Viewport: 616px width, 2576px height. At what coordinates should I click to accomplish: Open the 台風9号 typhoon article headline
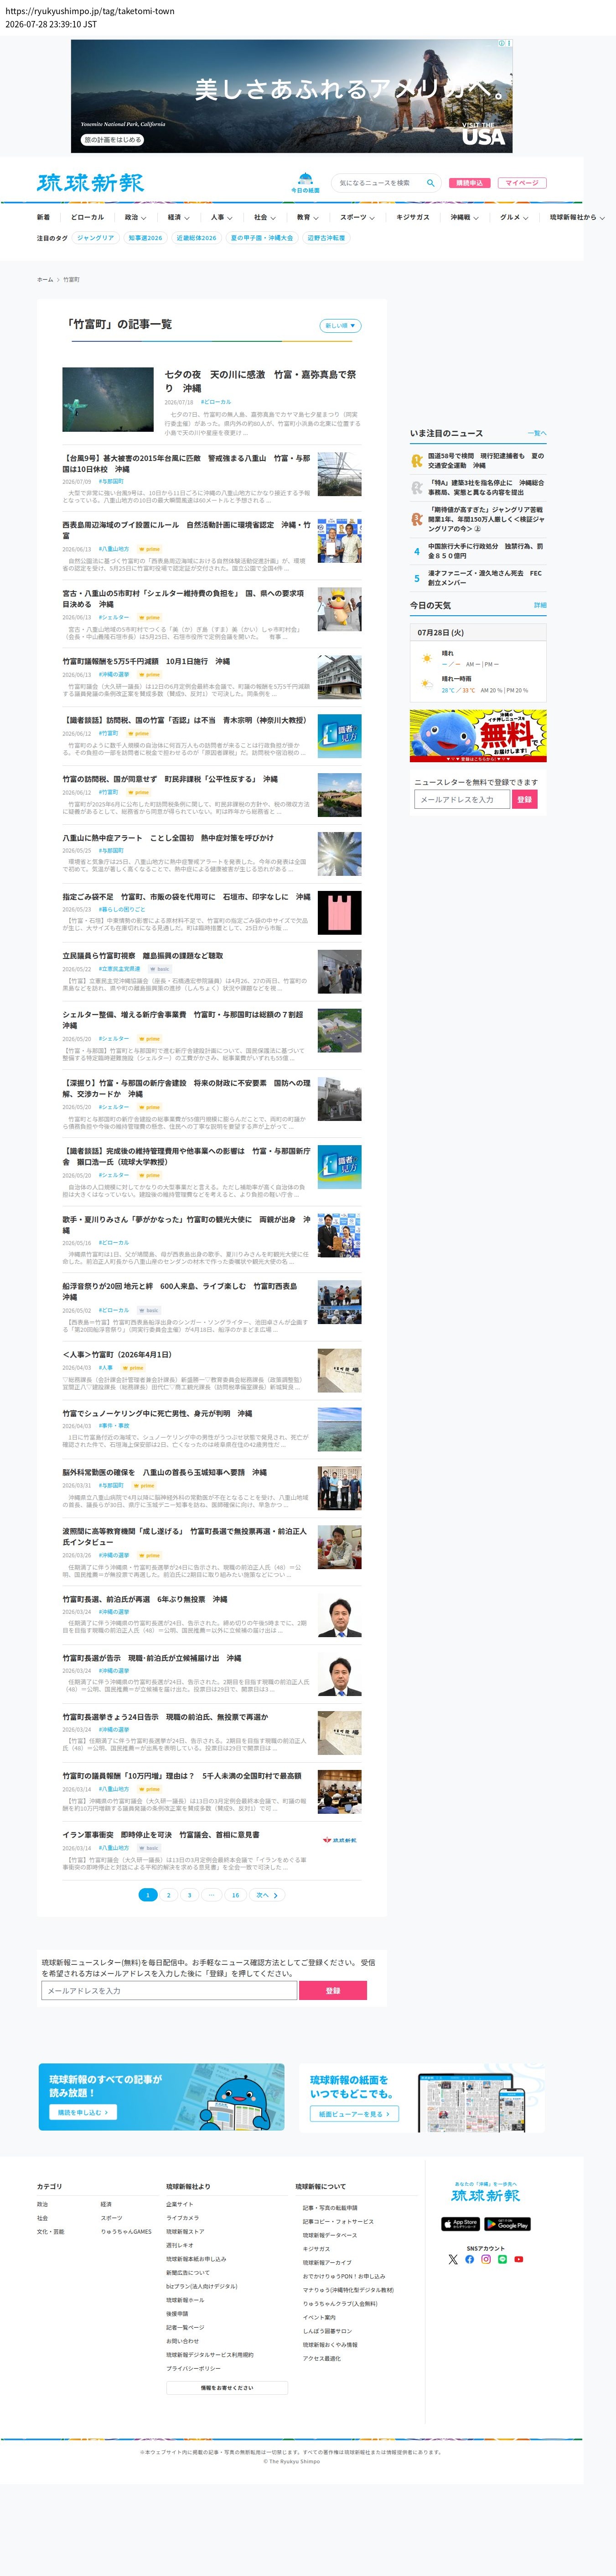point(186,463)
